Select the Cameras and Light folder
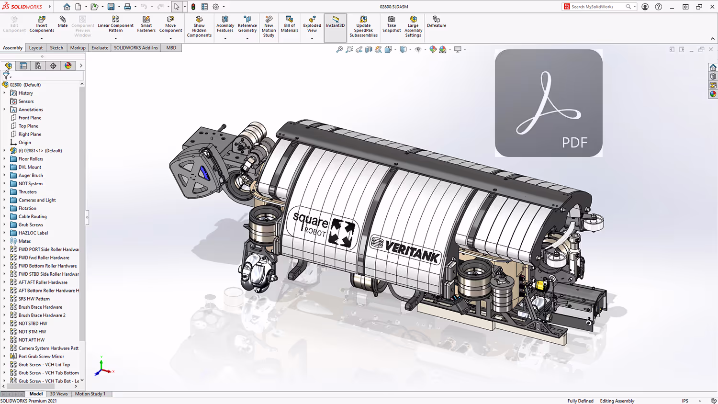The image size is (718, 404). (37, 200)
